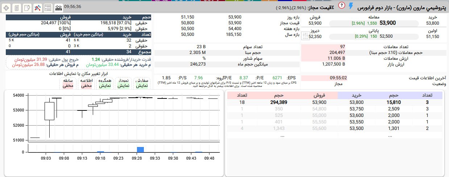Image resolution: width=449 pixels, height=177 pixels.
Task: Click the list view icon in toolbar
Action: (x=47, y=7)
